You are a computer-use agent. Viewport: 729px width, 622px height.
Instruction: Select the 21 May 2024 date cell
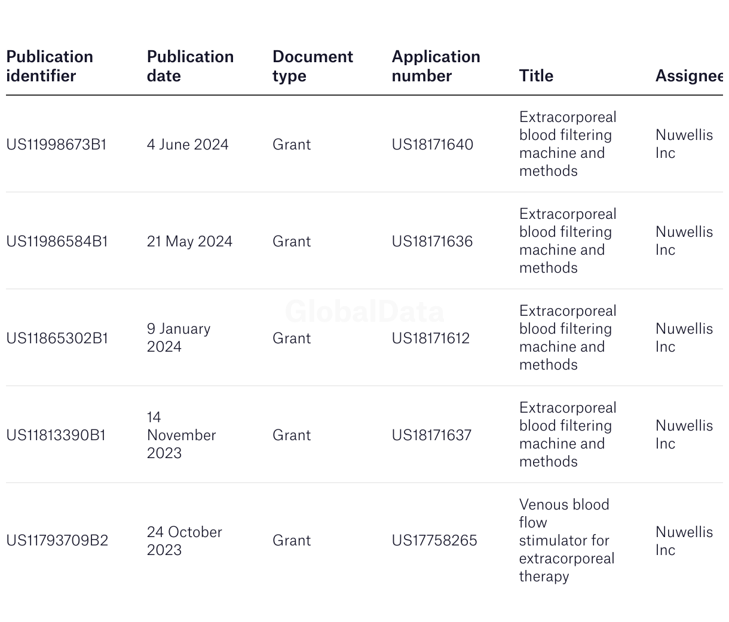[x=189, y=241]
